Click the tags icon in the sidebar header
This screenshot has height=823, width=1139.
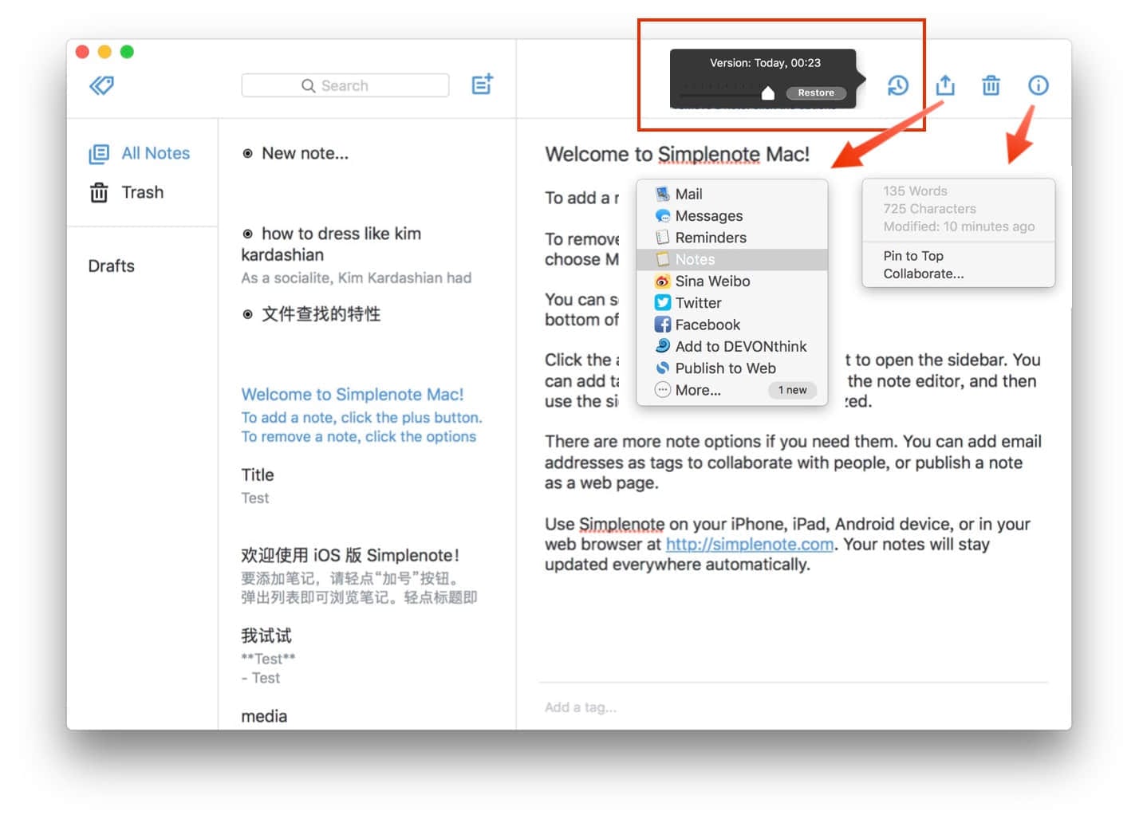[x=101, y=85]
